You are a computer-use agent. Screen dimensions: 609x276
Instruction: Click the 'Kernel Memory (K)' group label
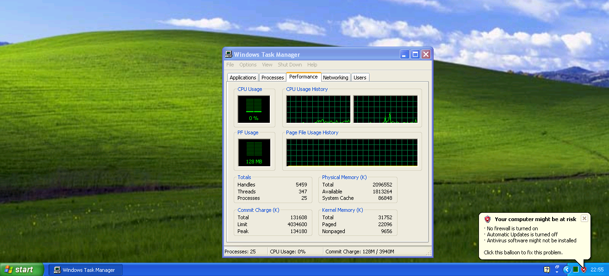[x=342, y=210]
